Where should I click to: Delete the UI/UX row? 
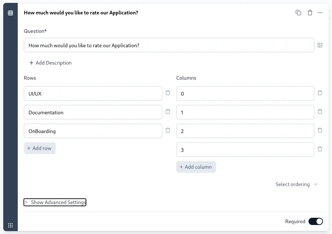coord(168,93)
